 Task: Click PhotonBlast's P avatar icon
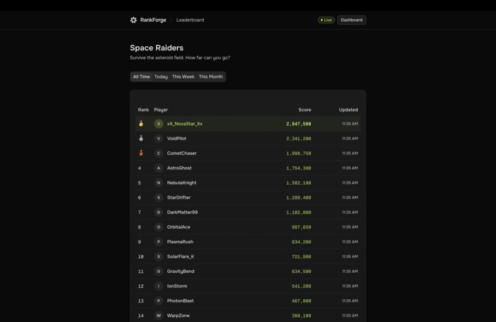tap(159, 301)
